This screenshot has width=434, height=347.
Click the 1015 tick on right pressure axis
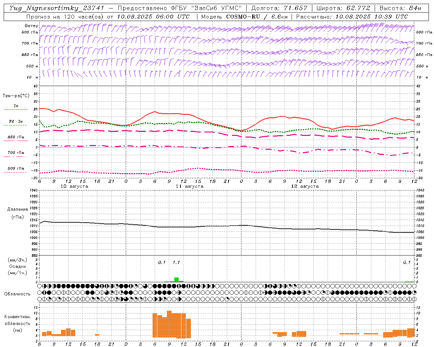pos(420,220)
